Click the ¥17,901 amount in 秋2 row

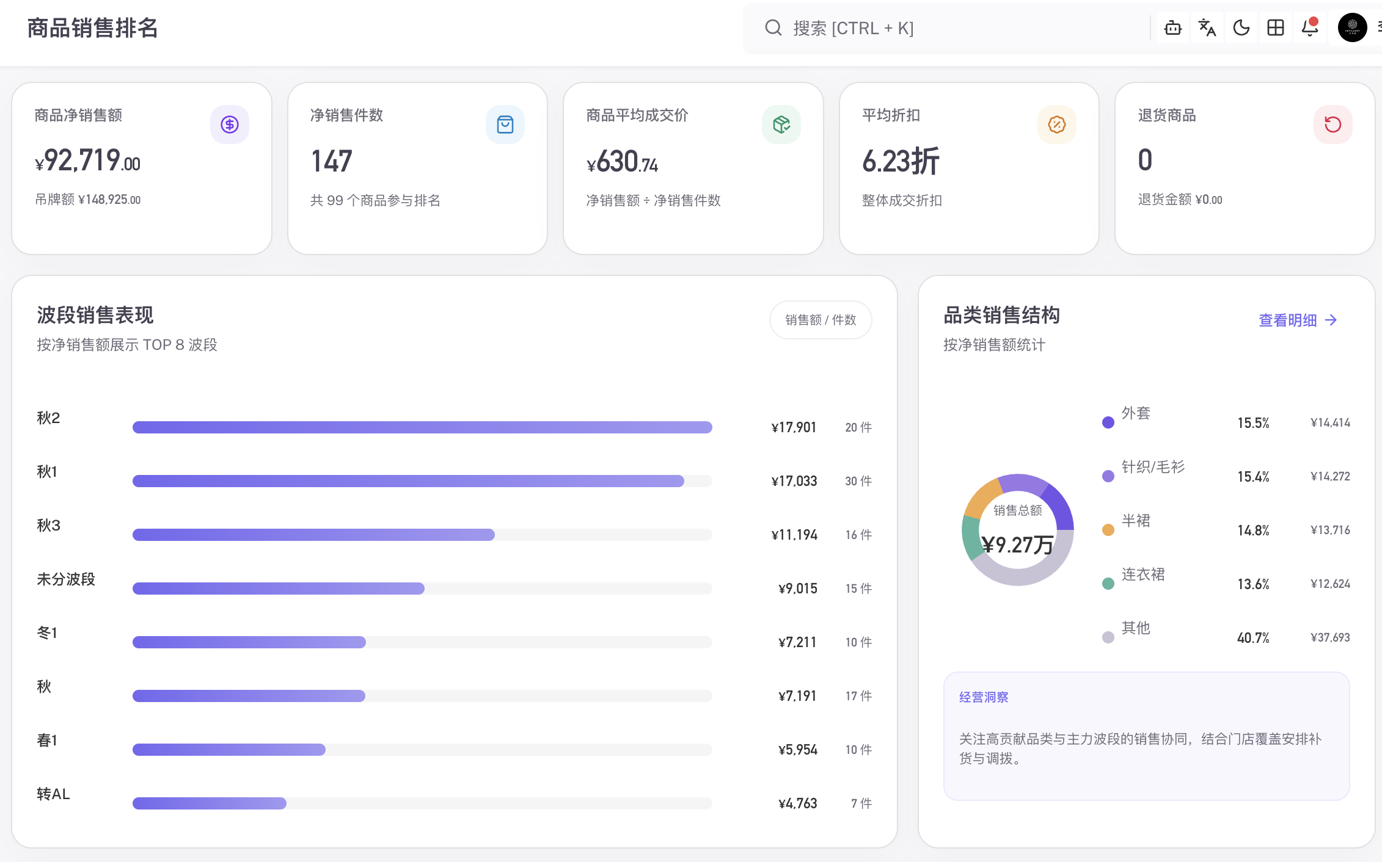(x=794, y=427)
